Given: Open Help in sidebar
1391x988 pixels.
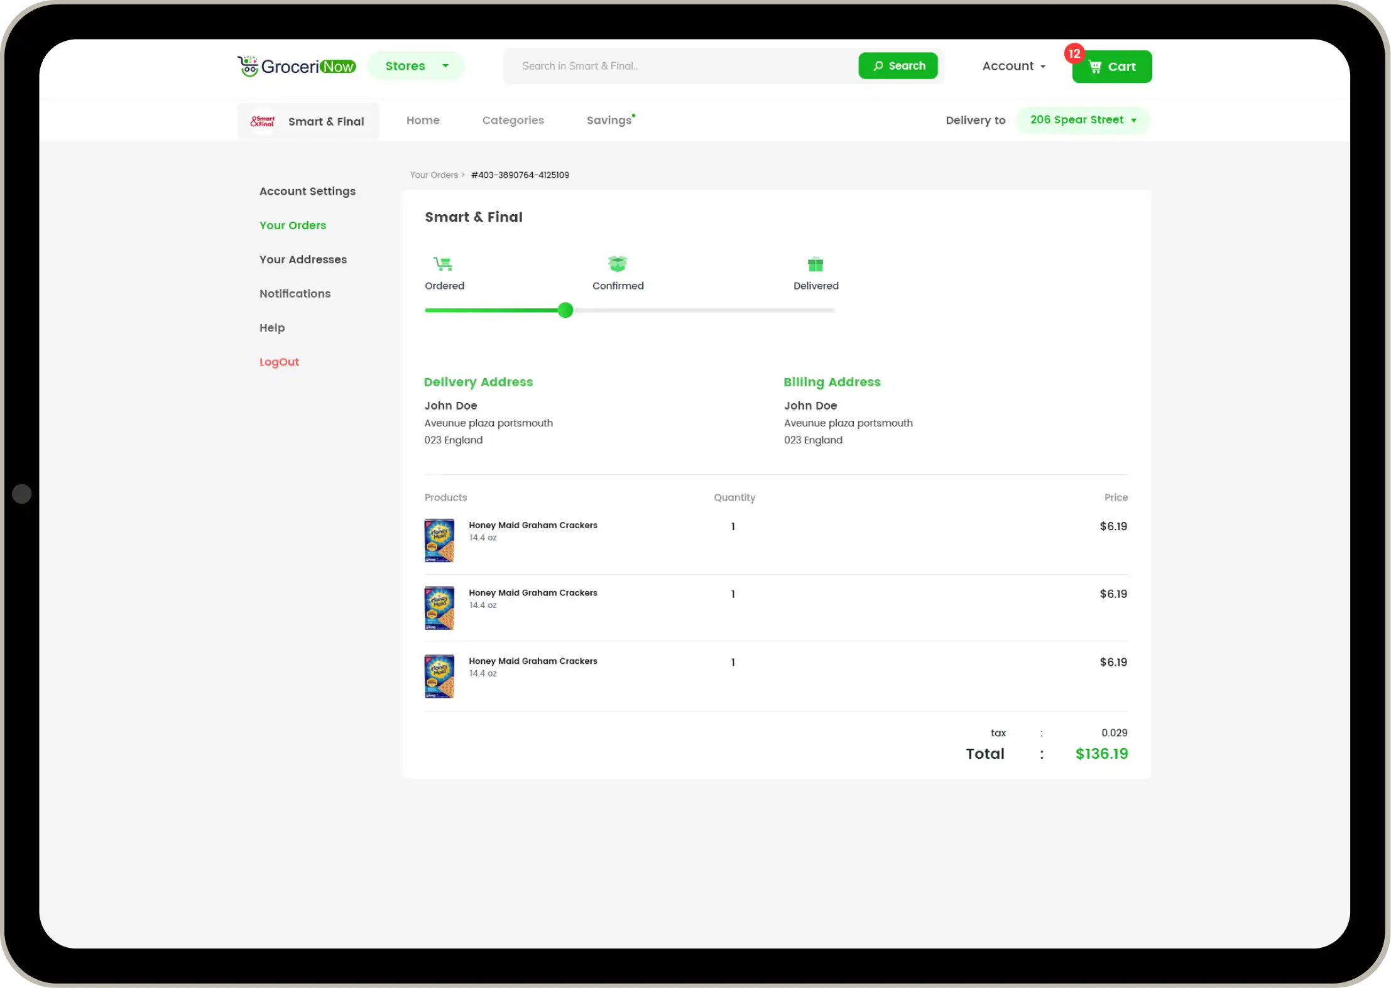Looking at the screenshot, I should [272, 327].
